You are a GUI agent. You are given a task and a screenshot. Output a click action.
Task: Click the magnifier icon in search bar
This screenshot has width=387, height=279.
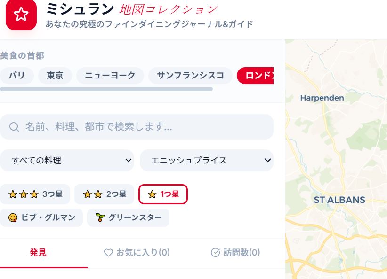14,127
